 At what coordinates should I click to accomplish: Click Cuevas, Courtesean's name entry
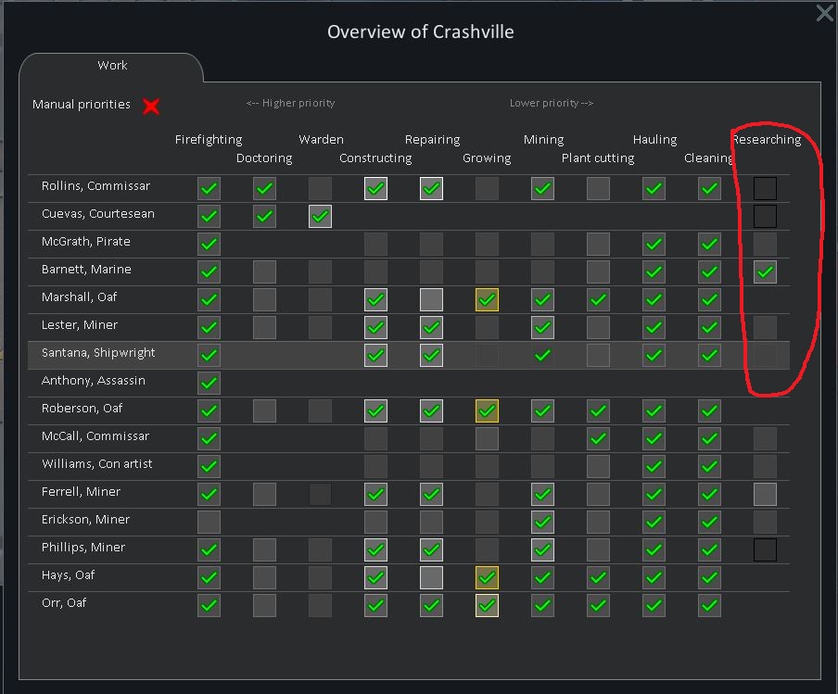coord(98,214)
